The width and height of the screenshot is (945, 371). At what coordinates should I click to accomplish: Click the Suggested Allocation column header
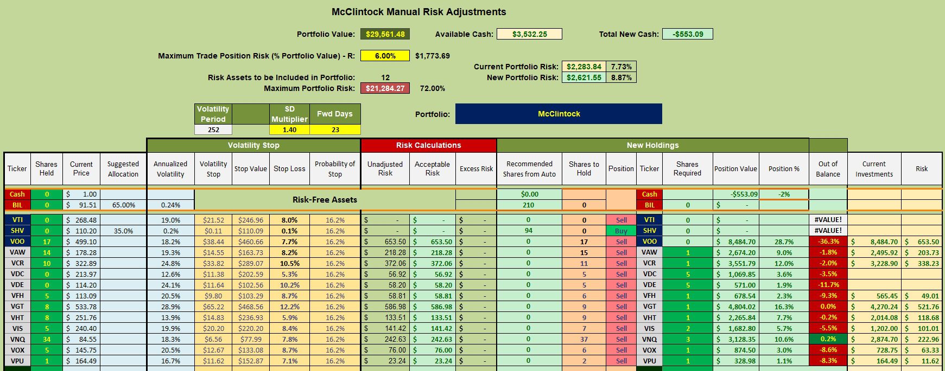coord(123,169)
